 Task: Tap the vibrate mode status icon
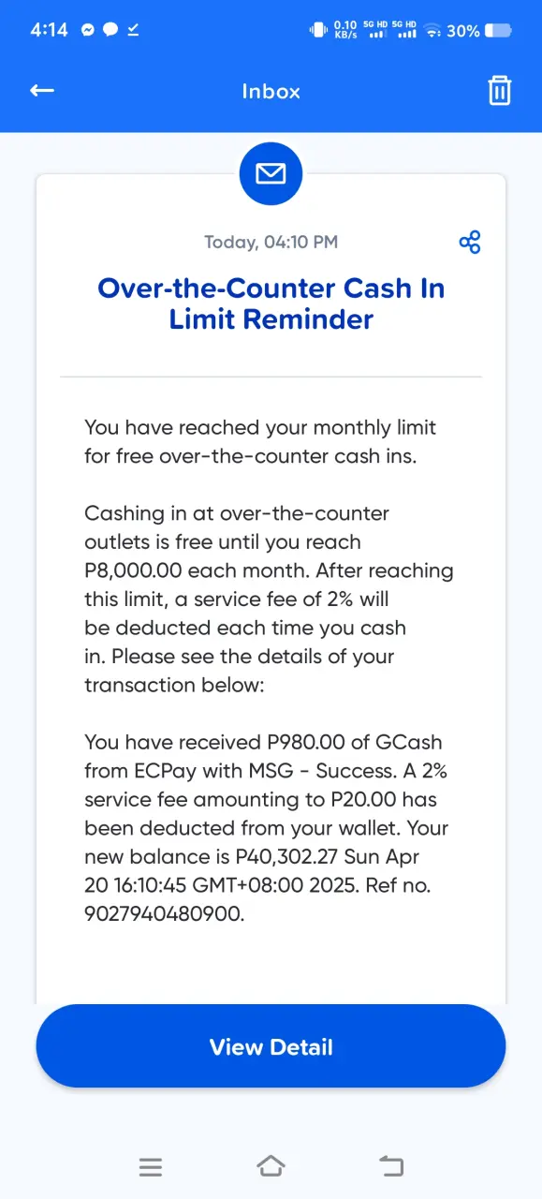[x=318, y=30]
